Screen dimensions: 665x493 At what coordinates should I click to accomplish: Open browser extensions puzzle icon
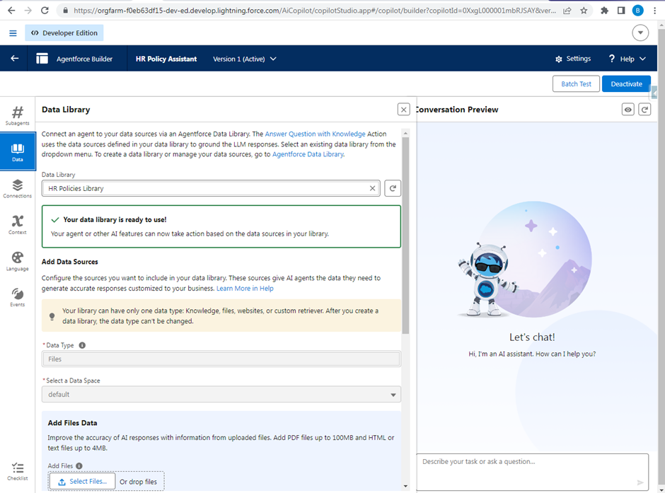pos(604,11)
